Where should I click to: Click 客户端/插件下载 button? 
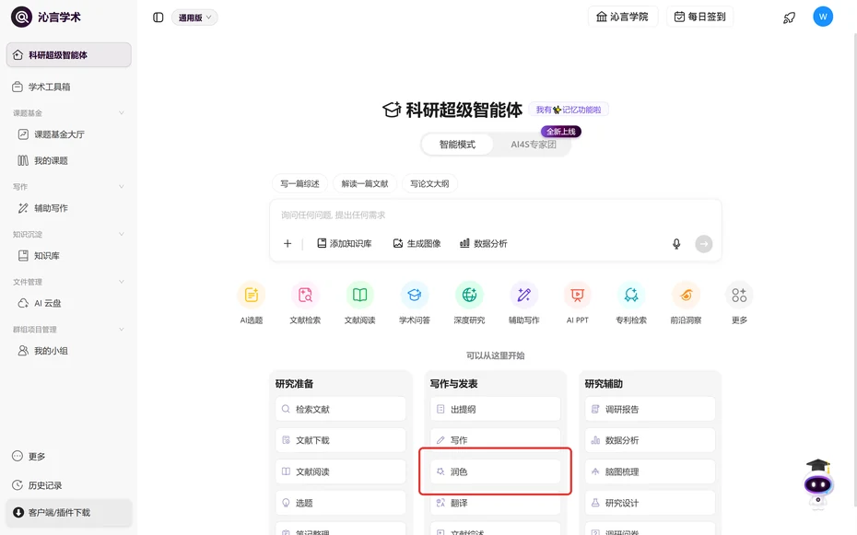69,513
